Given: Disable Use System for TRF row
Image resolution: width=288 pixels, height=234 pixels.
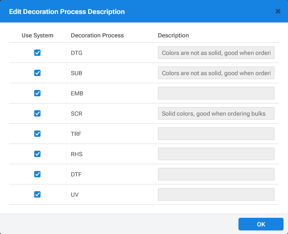Looking at the screenshot, I should coord(37,134).
